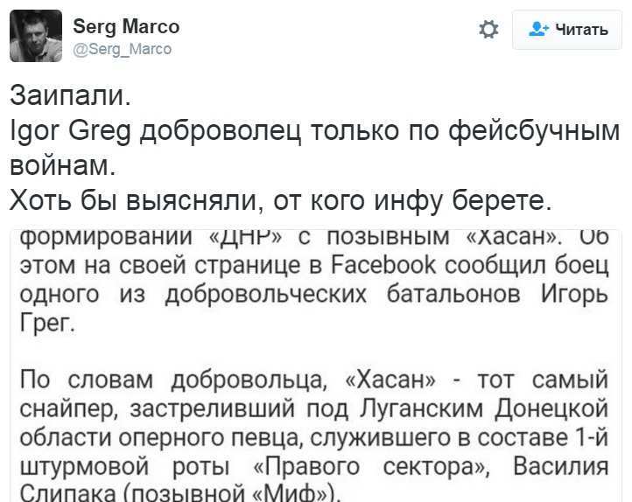Click the name Василия in the image
632x502 pixels.
562,464
